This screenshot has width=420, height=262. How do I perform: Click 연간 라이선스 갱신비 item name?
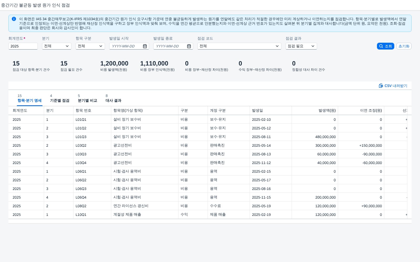click(131, 206)
